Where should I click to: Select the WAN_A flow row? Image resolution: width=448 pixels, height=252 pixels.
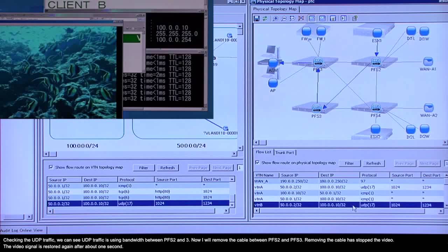(349, 181)
